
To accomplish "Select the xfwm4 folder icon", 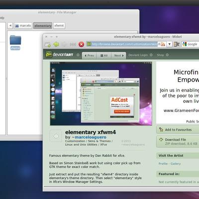I will tap(15, 40).
